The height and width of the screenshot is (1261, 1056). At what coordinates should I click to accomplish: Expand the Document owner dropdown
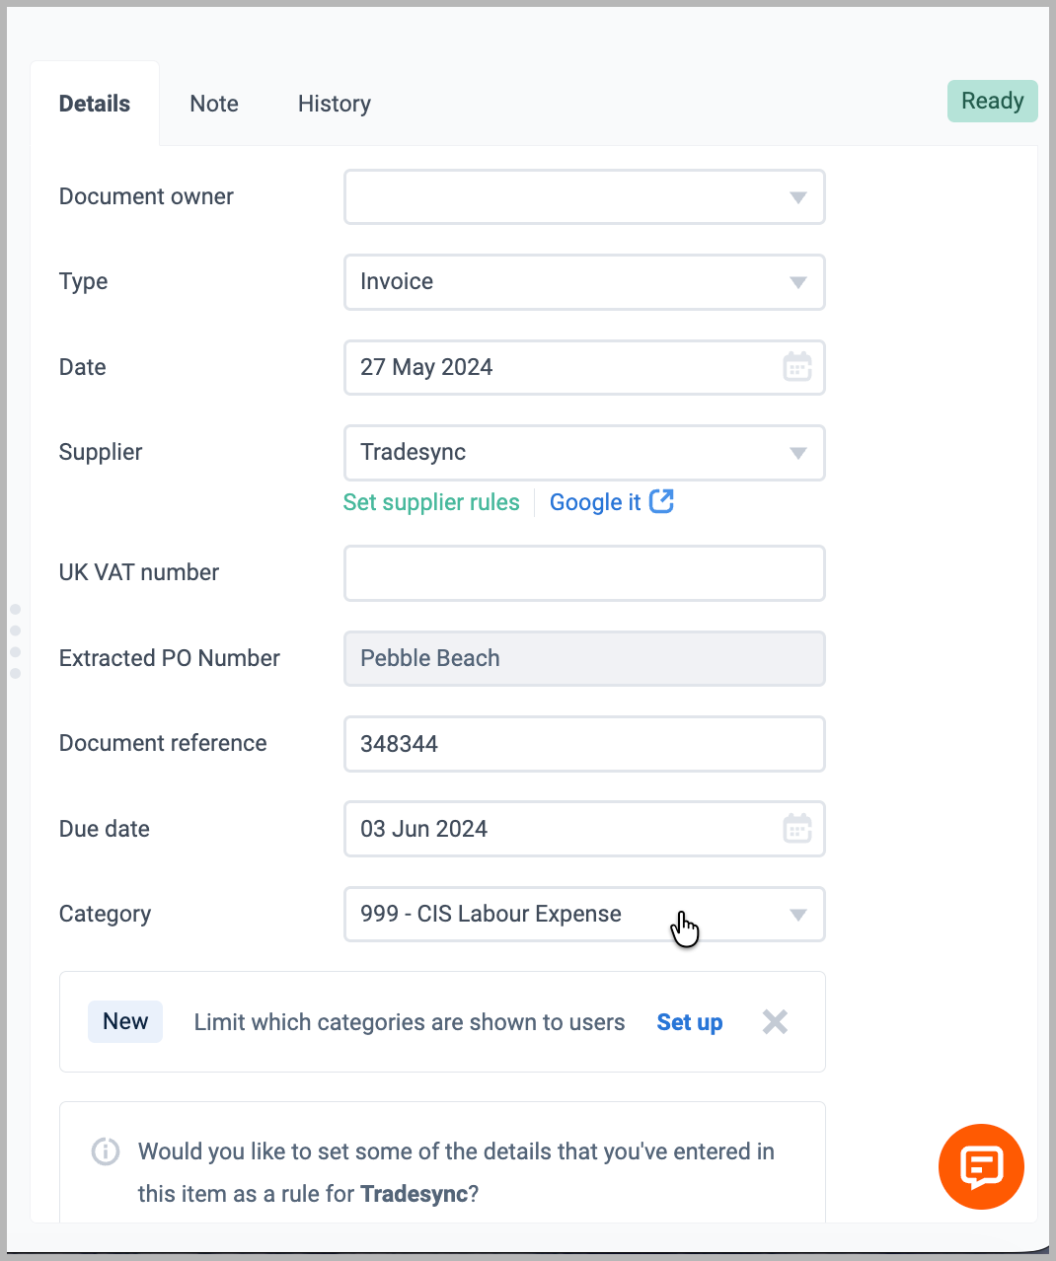[x=584, y=197]
